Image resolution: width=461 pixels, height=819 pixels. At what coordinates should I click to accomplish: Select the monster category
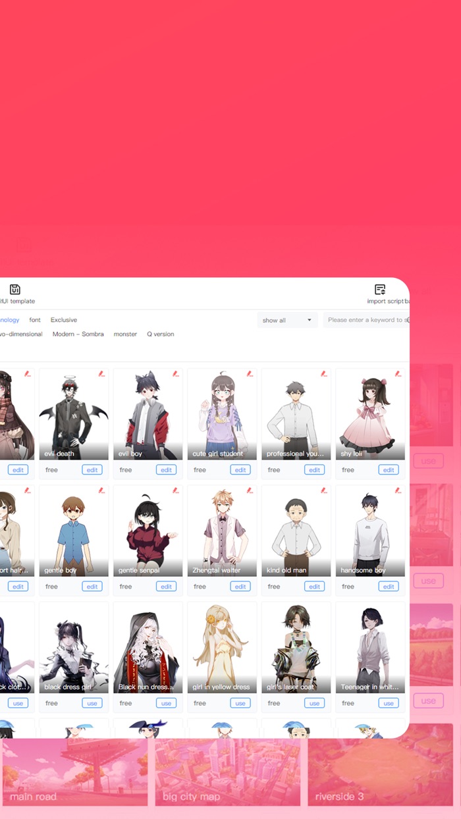click(x=125, y=334)
